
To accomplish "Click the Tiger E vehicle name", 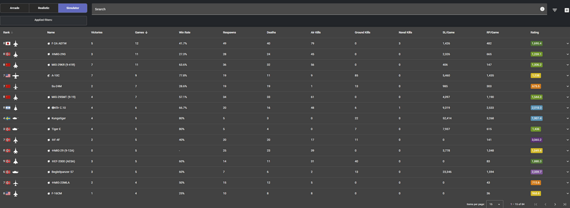I will (56, 129).
